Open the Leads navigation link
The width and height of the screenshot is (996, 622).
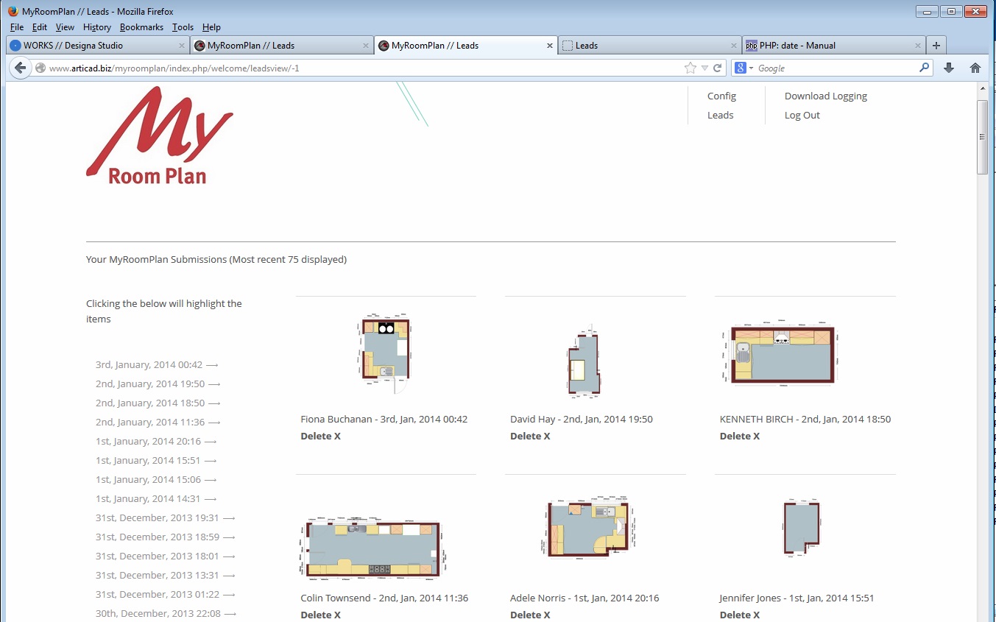point(720,115)
